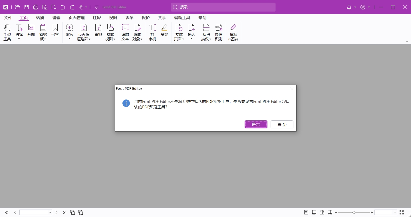Click the zoom in plus button

372,212
